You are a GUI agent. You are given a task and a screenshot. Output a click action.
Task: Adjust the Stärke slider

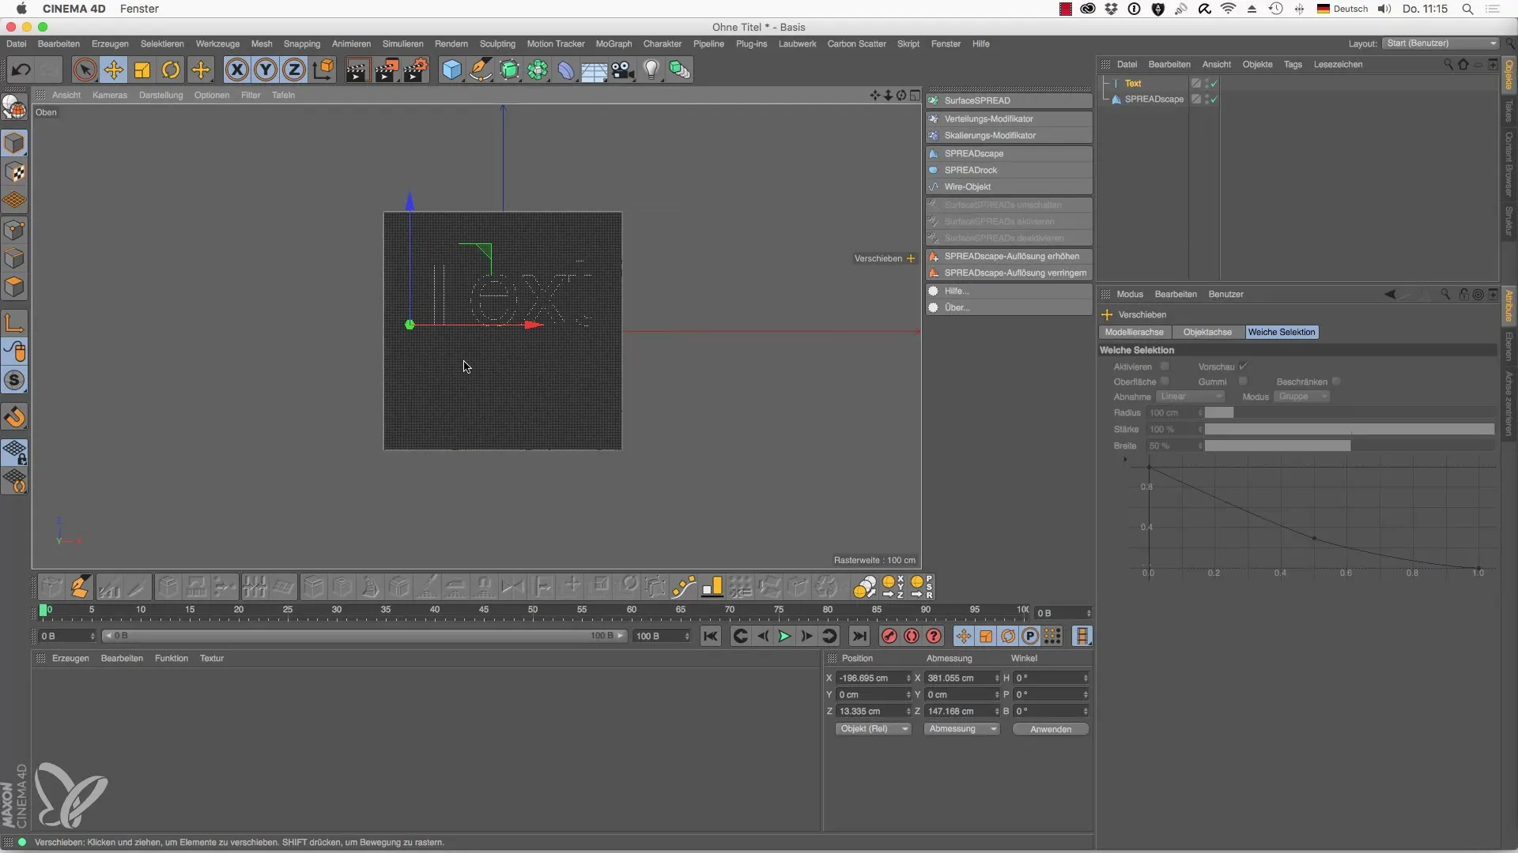pos(1349,430)
